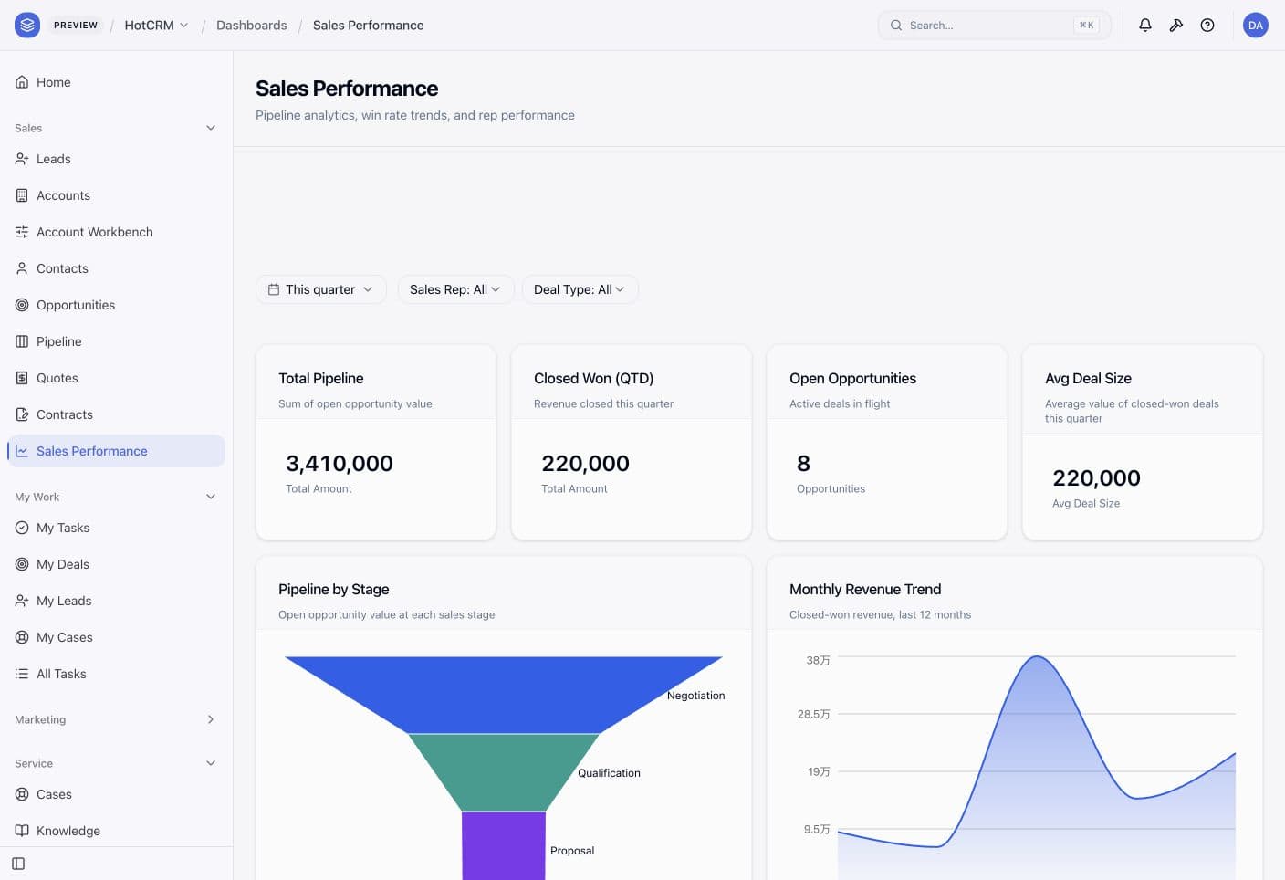Click the Closed Won (QTD) card title
The width and height of the screenshot is (1285, 880).
(x=593, y=378)
